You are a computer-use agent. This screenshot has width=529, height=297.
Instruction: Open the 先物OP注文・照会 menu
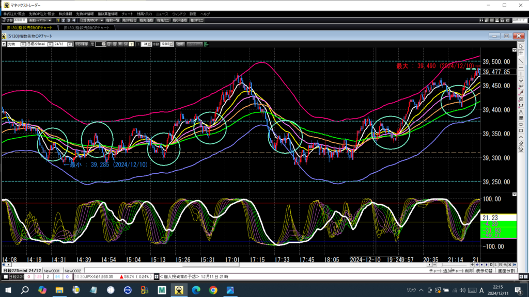(x=41, y=14)
